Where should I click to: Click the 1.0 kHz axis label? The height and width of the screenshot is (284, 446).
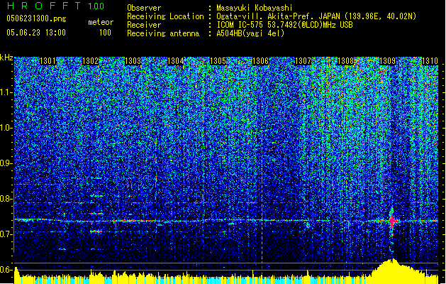6,129
